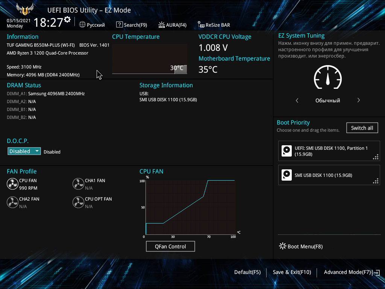This screenshot has width=385, height=289.
Task: Select the CHA2 FAN fan icon
Action: (x=12, y=202)
